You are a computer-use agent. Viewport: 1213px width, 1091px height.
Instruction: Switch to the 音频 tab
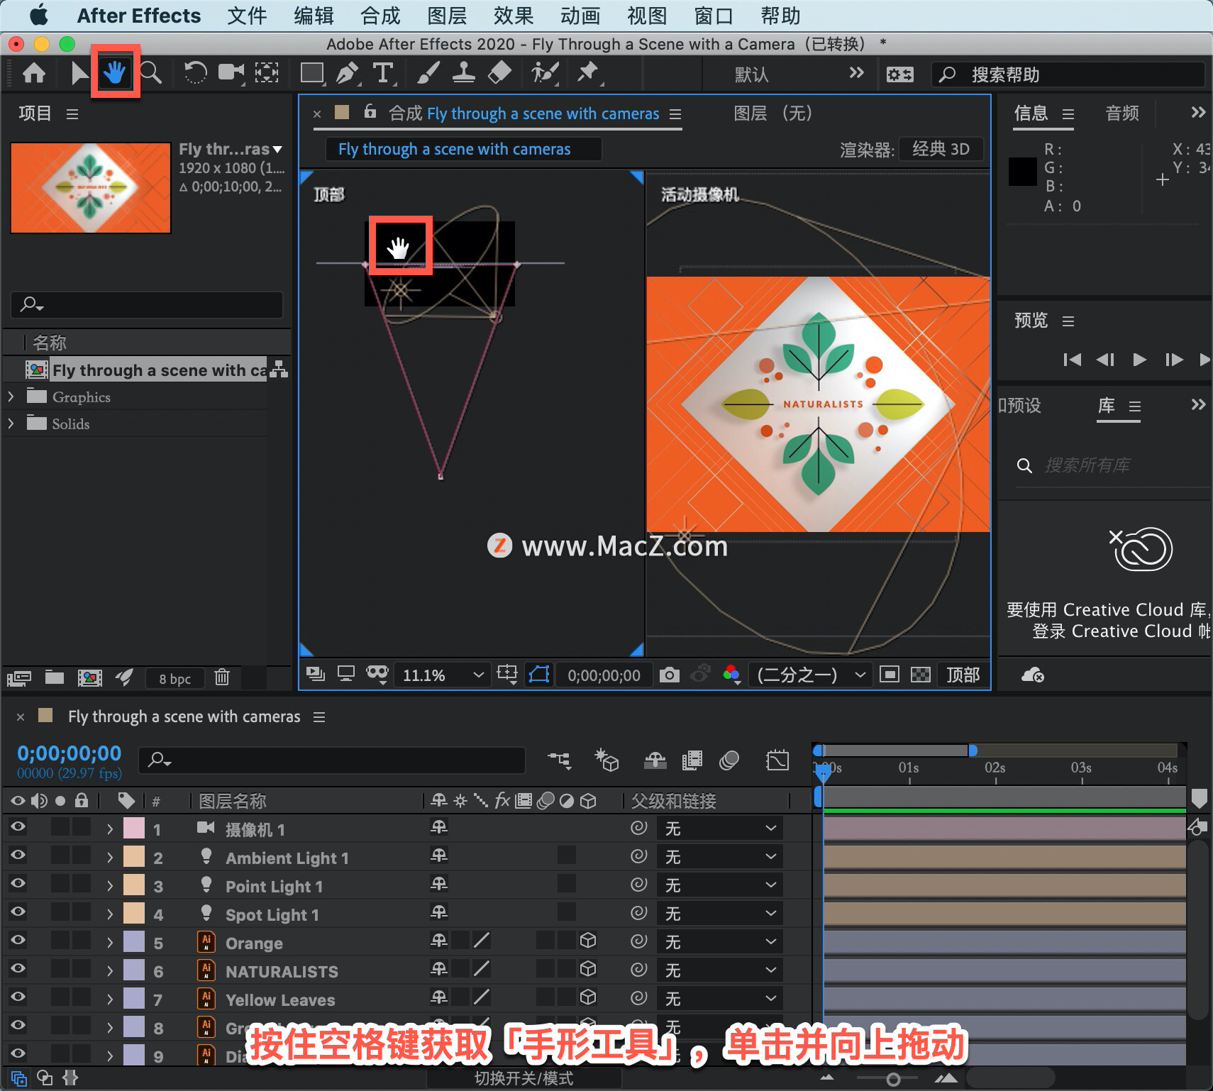click(x=1122, y=113)
